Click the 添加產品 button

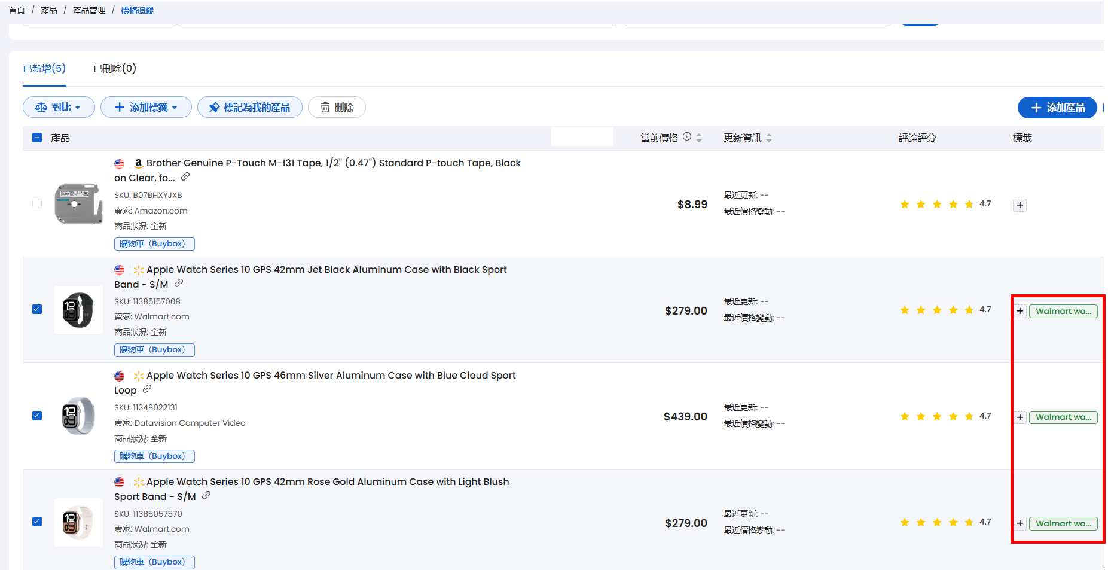coord(1057,108)
